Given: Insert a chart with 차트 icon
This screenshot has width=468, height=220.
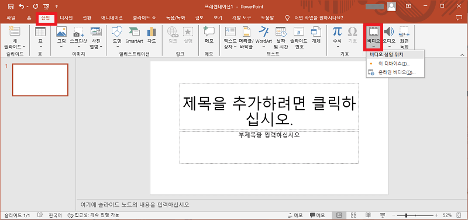Looking at the screenshot, I should (152, 32).
